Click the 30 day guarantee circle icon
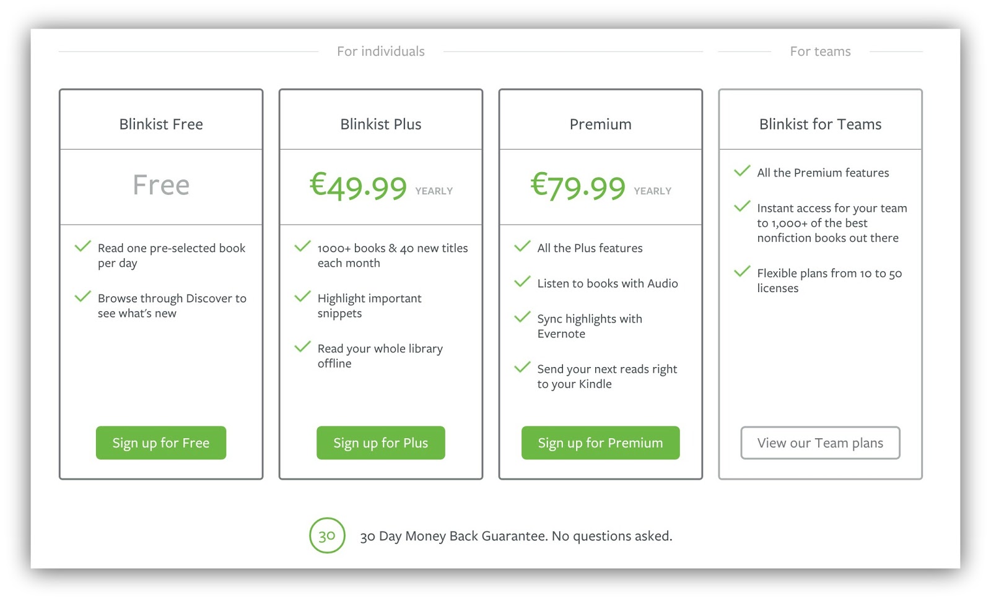This screenshot has height=601, width=991. click(327, 535)
